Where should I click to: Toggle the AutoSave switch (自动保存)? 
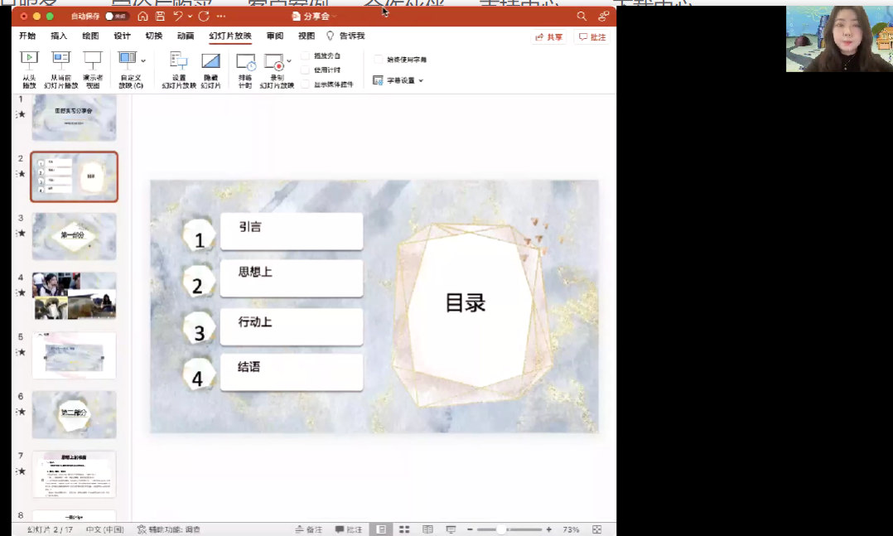tap(117, 16)
